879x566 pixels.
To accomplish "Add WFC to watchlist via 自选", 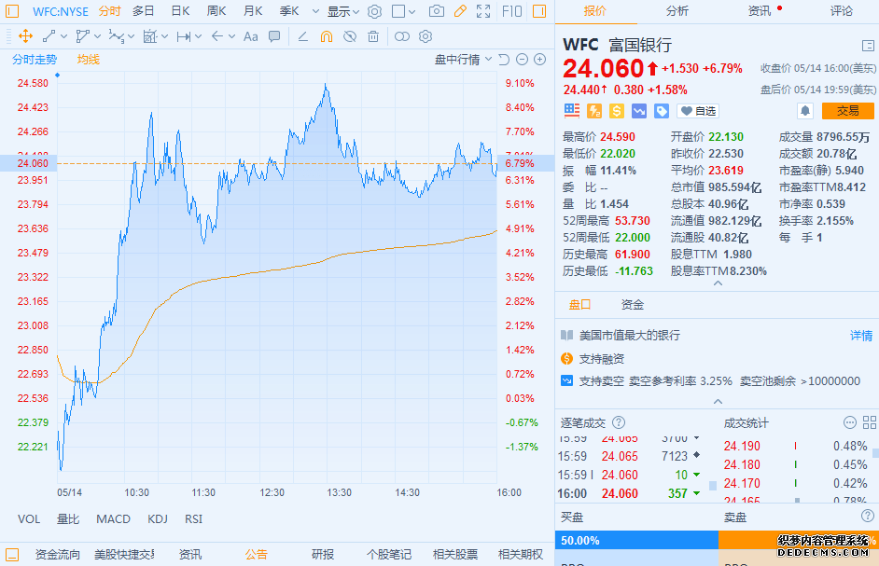I will tap(698, 111).
